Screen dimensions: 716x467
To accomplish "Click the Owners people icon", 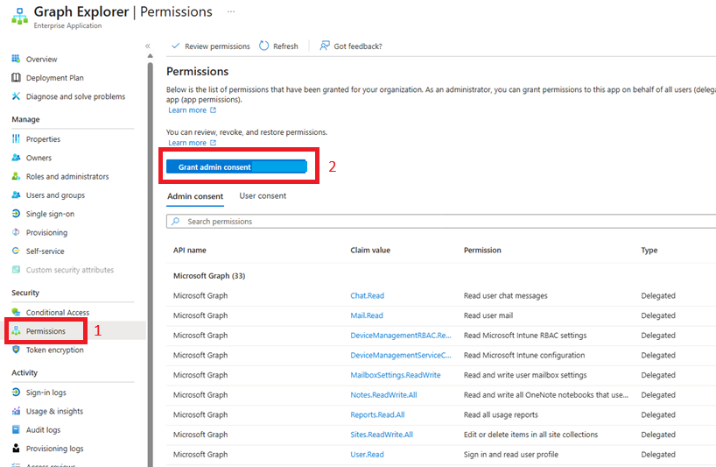I will [x=16, y=157].
